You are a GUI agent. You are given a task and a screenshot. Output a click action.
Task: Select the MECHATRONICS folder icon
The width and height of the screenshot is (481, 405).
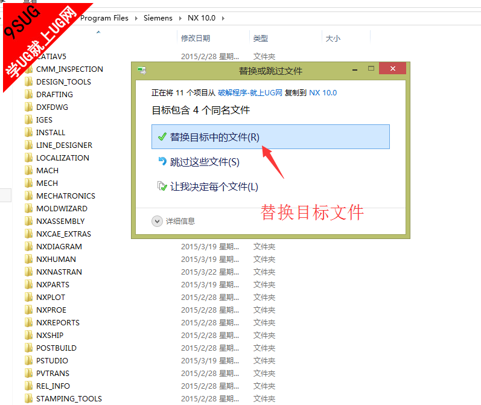coord(29,196)
